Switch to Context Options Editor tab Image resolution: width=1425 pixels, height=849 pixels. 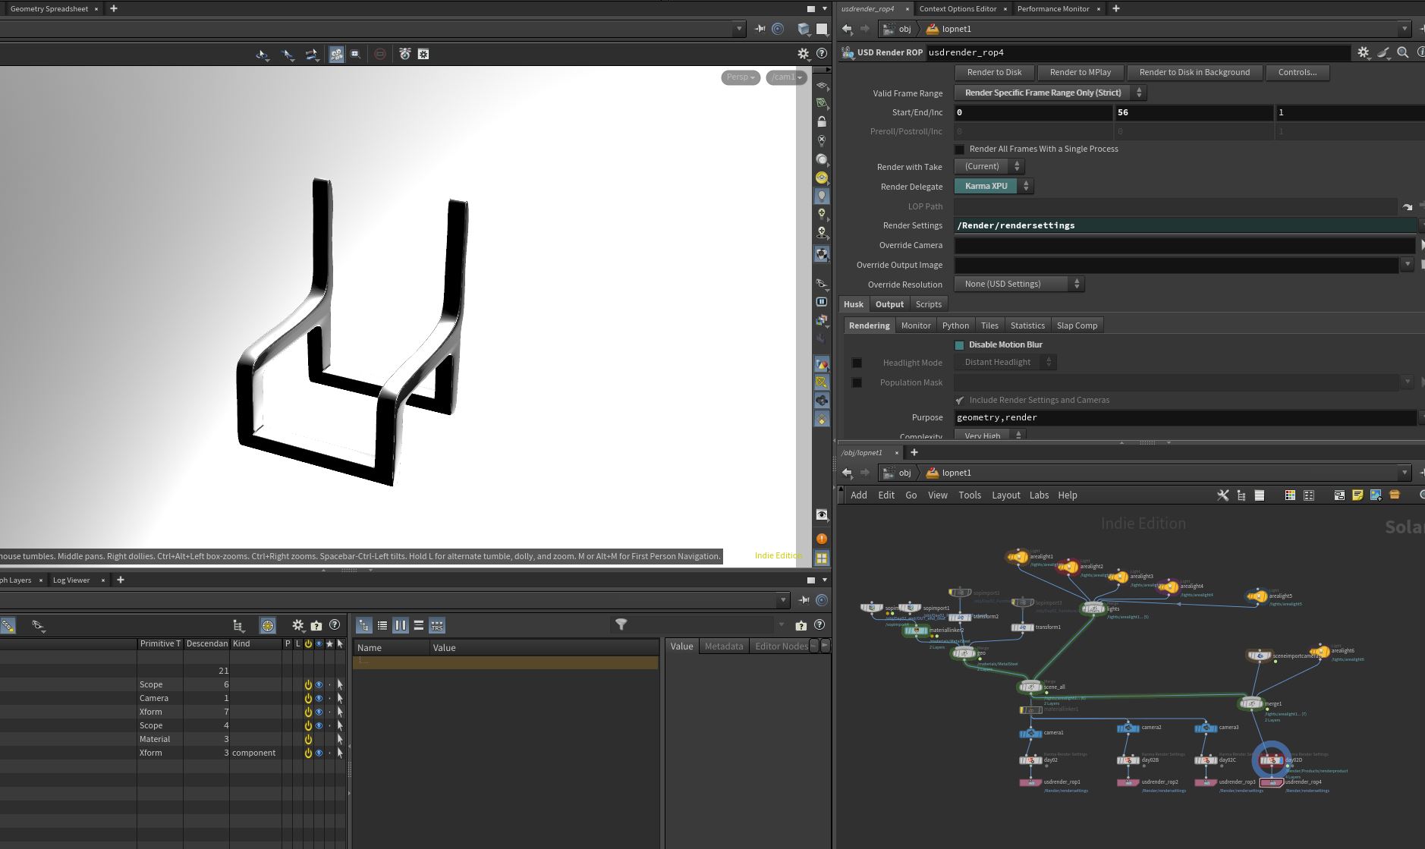pos(958,9)
